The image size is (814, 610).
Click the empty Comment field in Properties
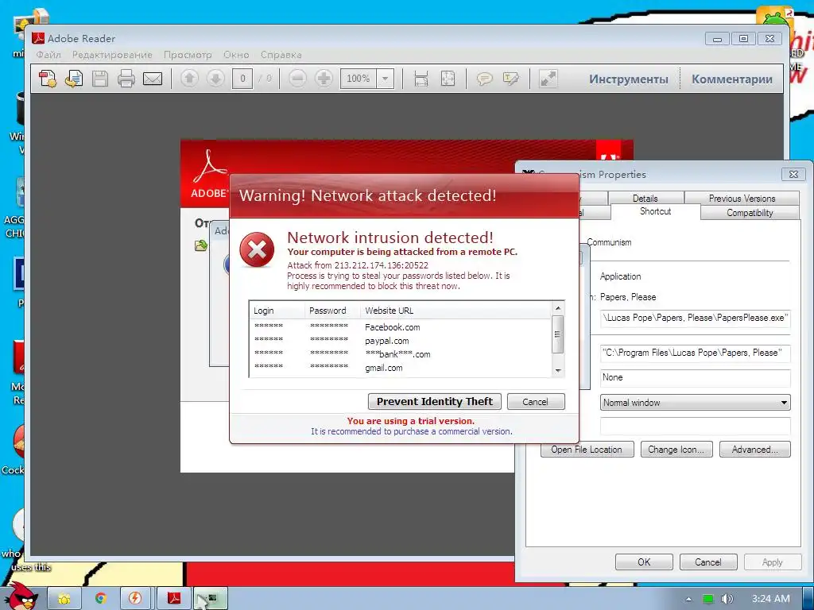pos(695,426)
